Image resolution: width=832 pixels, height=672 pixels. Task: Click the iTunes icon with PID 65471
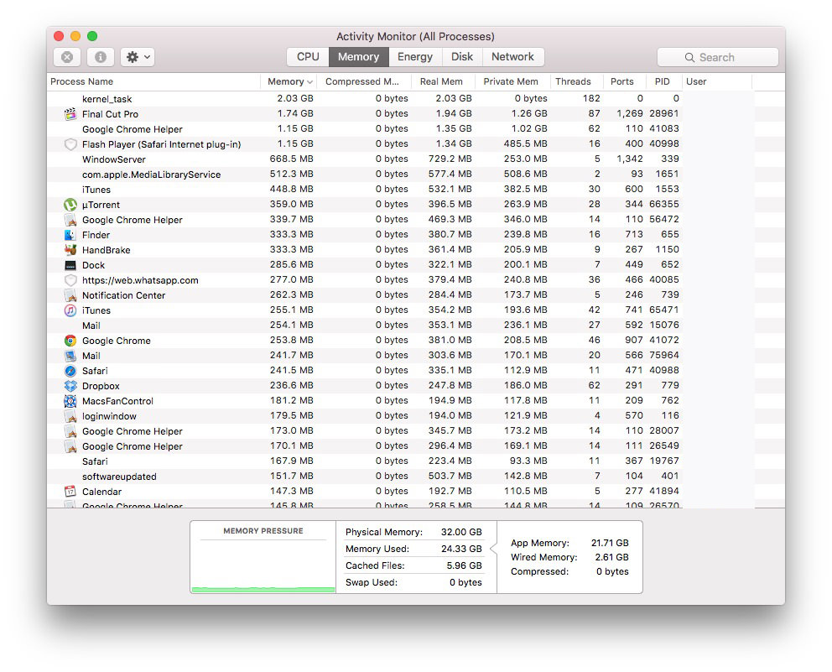tap(70, 310)
